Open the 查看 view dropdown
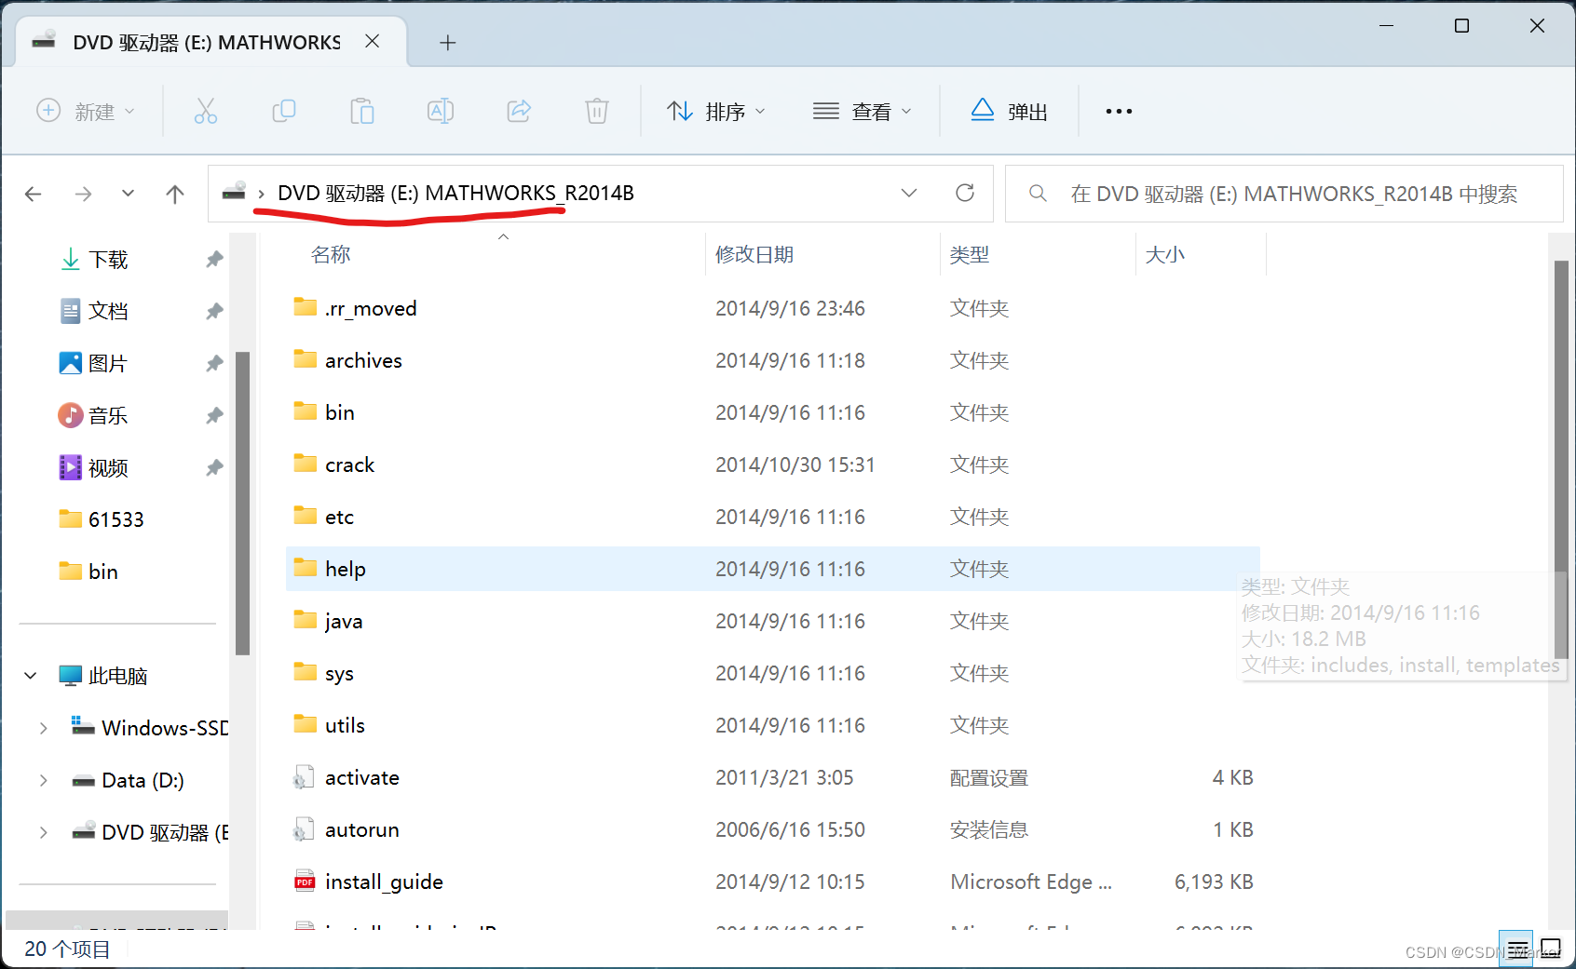This screenshot has height=969, width=1576. [x=863, y=112]
